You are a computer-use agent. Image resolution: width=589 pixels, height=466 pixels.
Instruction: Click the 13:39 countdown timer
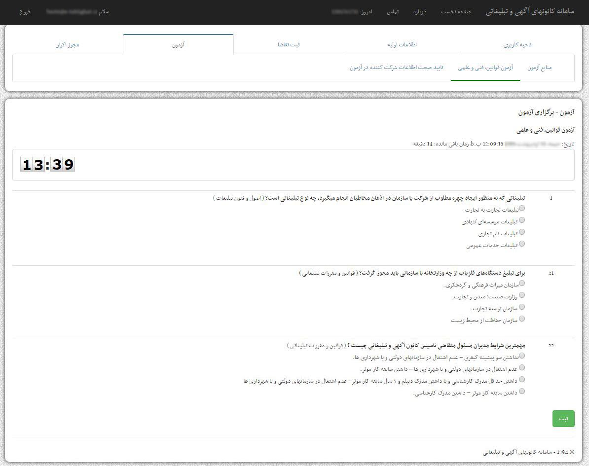coord(48,165)
